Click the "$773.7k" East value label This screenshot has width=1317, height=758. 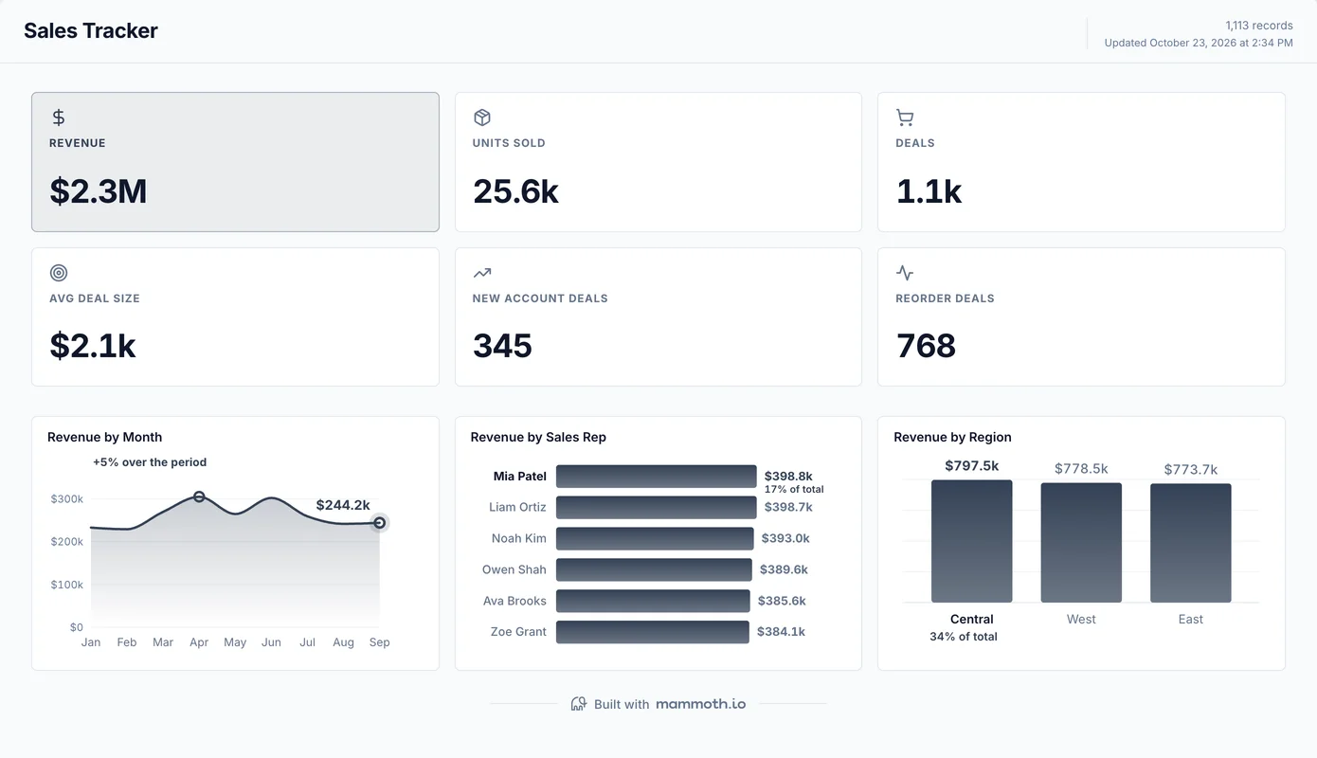[x=1191, y=469]
